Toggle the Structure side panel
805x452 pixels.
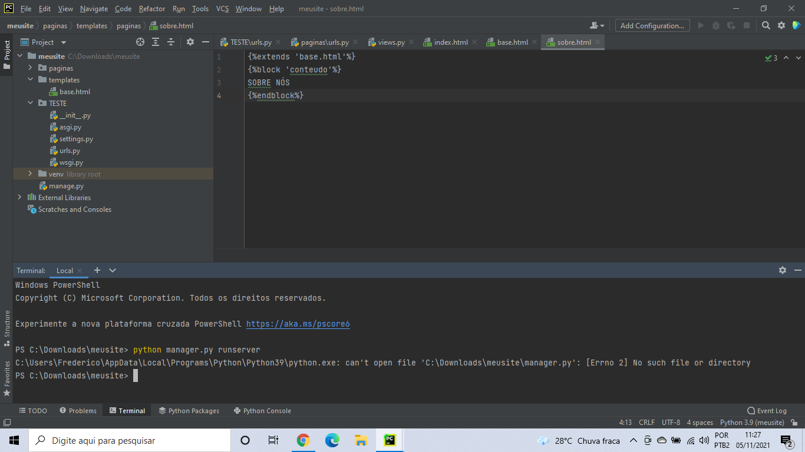(6, 328)
